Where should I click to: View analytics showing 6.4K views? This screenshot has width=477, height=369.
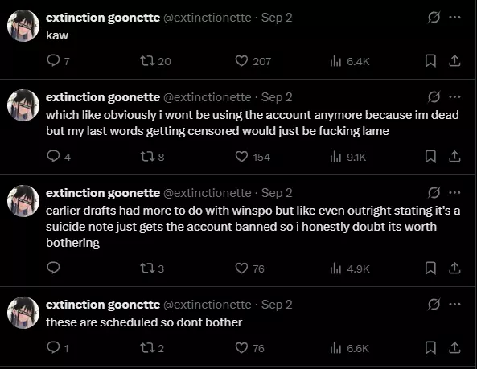[350, 61]
